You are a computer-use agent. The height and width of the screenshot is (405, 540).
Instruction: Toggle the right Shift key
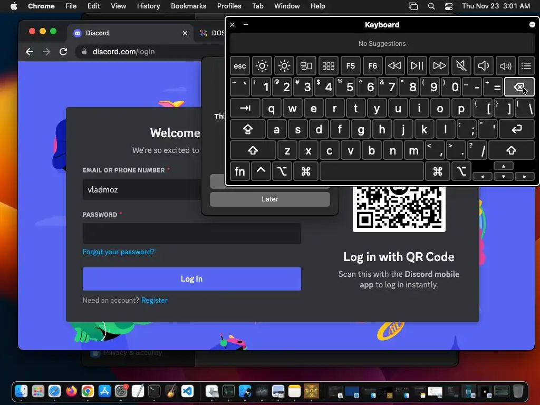click(x=511, y=150)
